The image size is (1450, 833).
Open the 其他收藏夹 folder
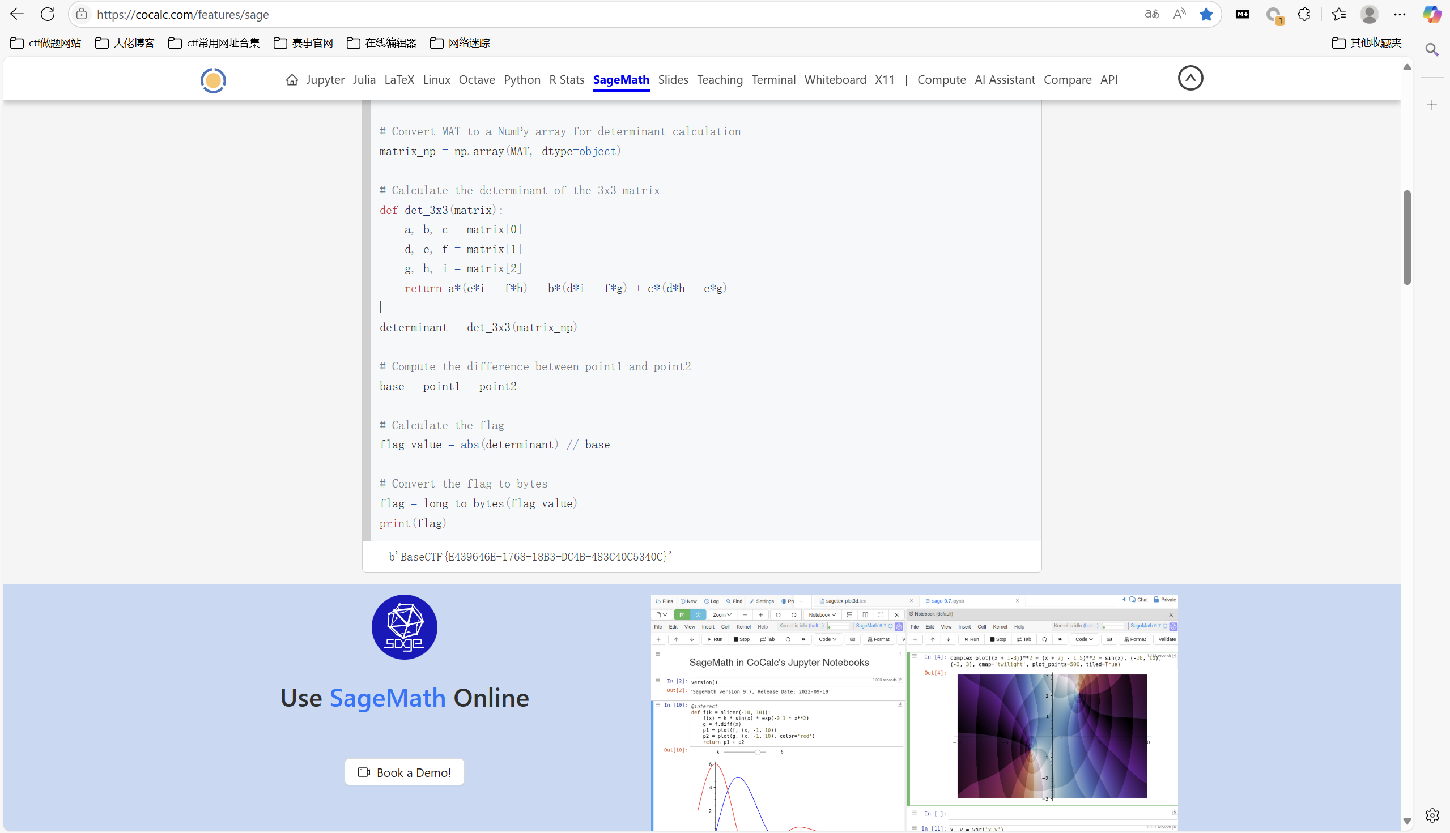(x=1367, y=43)
